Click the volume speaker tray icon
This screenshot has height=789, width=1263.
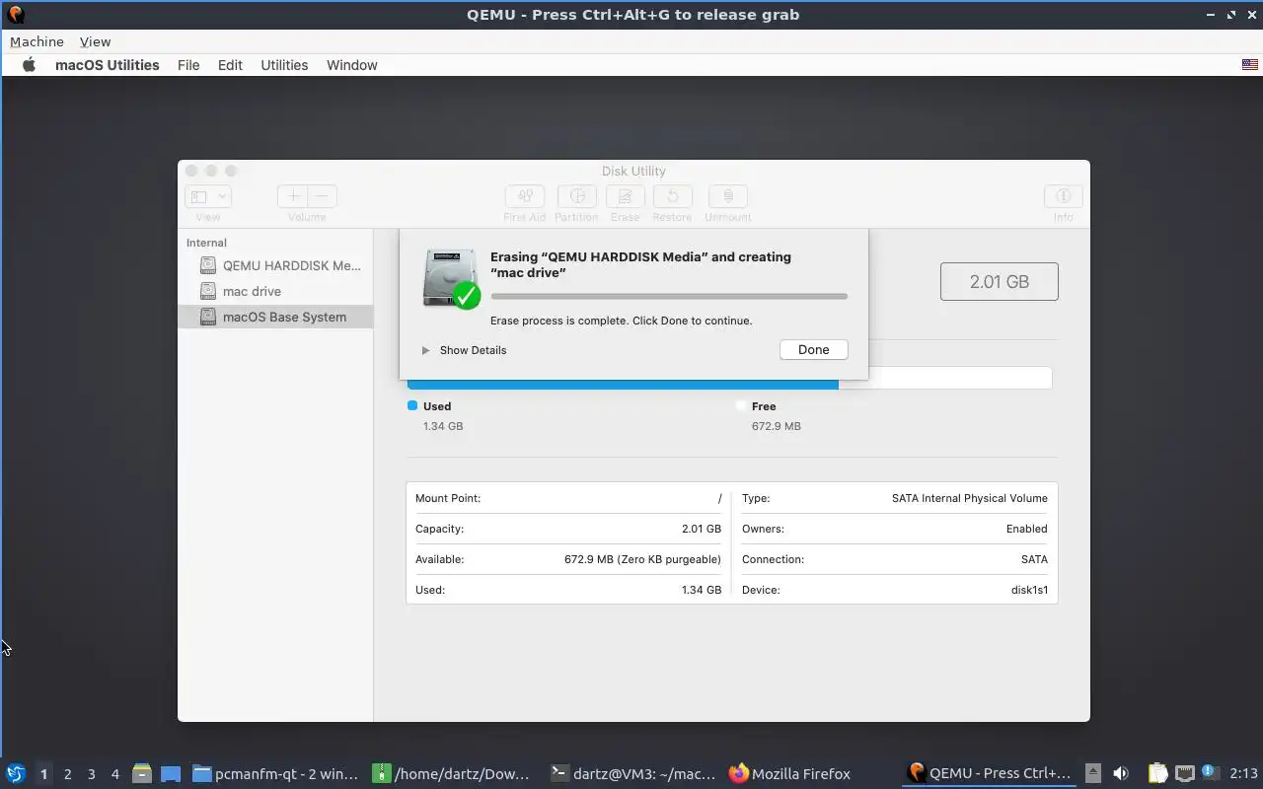(1120, 773)
